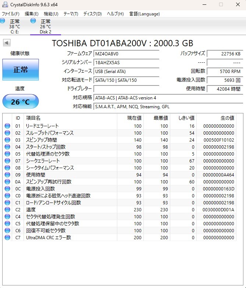This screenshot has height=288, width=246.
Task: Click the 生の値 column header
Action: (217, 118)
